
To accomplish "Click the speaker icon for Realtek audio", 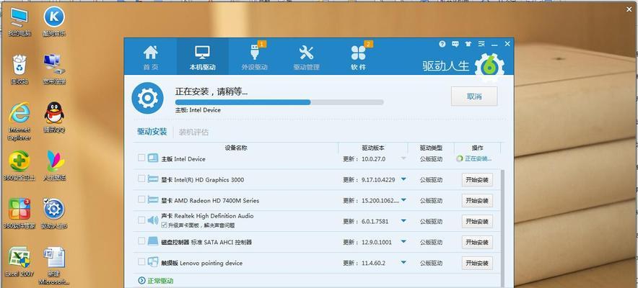I will [x=152, y=220].
